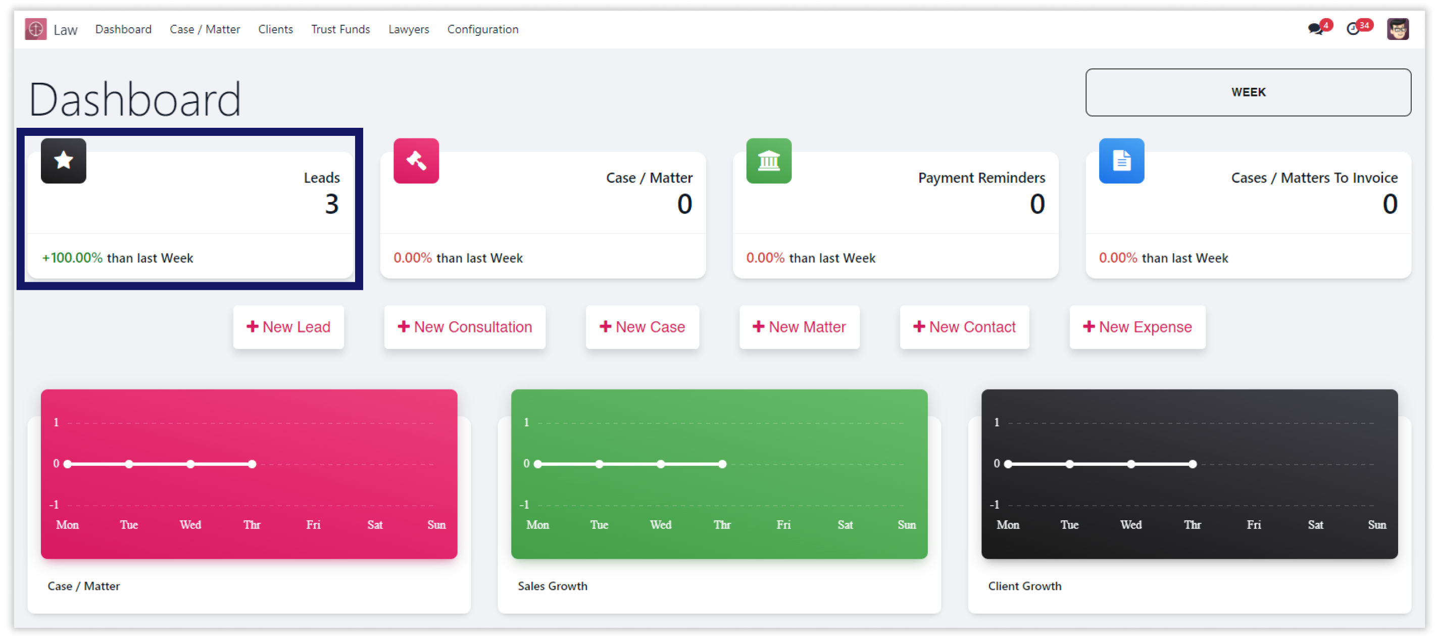Click the Wed data point on dark chart

1131,464
